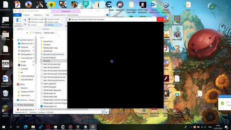Open Task View on the taskbar

(18, 127)
